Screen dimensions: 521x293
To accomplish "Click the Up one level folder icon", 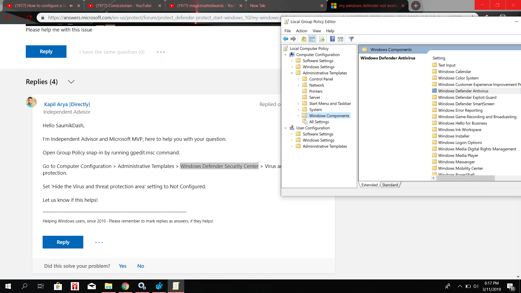I will click(304, 39).
